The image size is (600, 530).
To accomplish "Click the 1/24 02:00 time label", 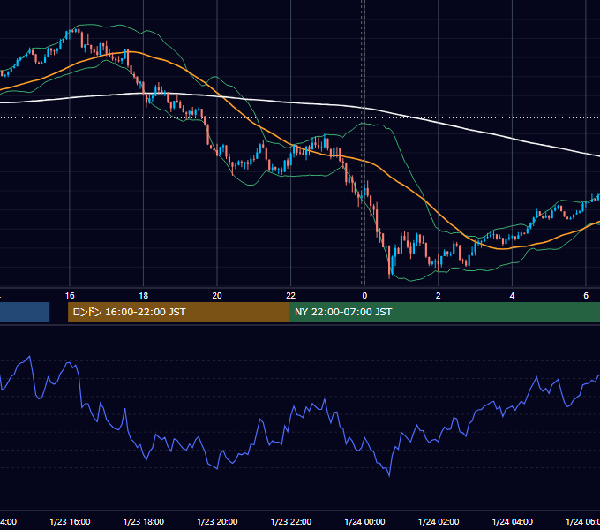I will click(x=439, y=521).
